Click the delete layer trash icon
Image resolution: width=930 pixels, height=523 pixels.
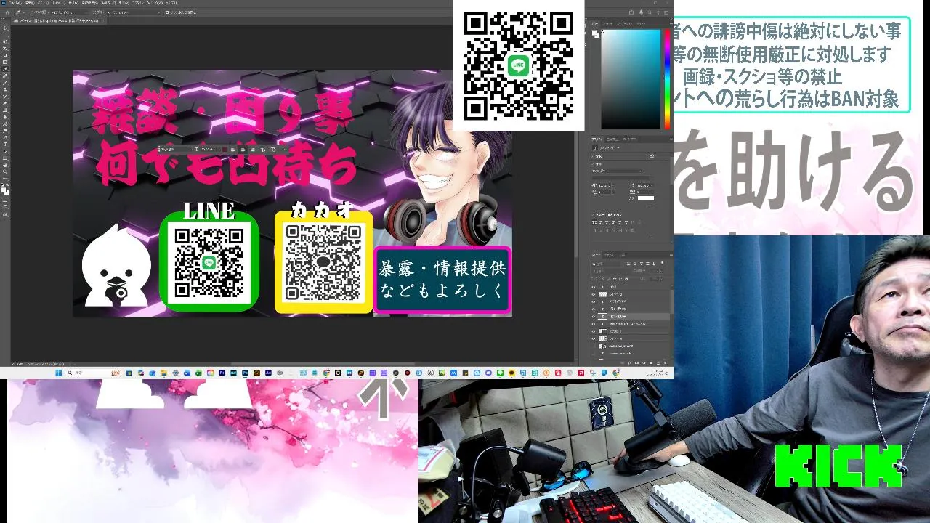coord(665,362)
